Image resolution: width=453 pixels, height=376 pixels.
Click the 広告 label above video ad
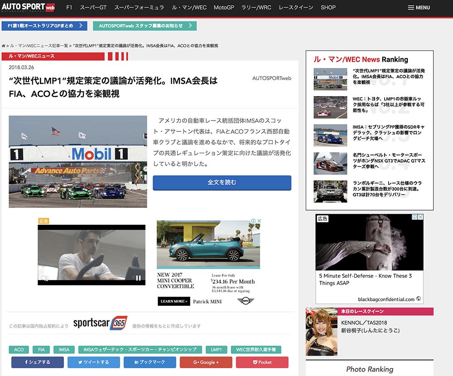[43, 221]
